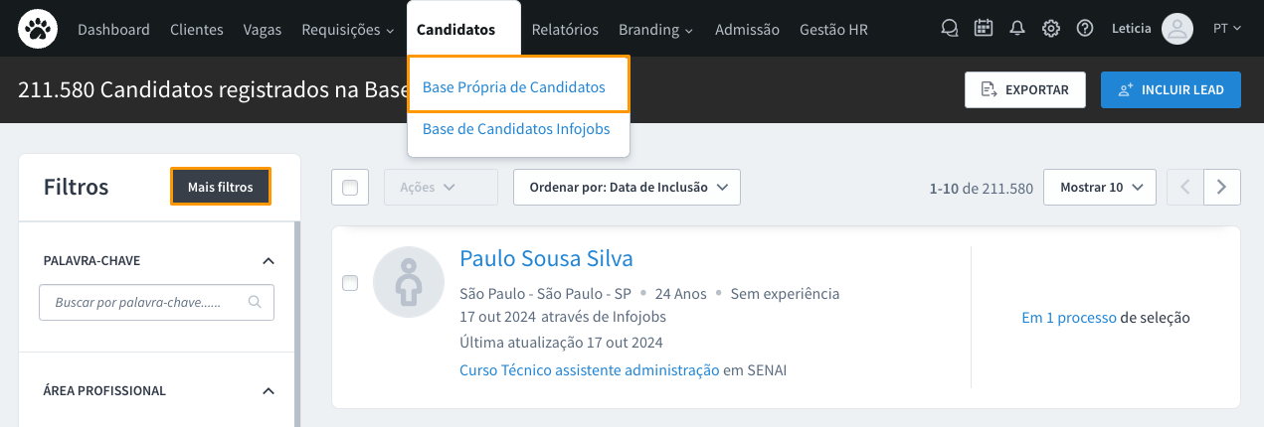Image resolution: width=1264 pixels, height=427 pixels.
Task: Open the Ordenar por sort dropdown
Action: pos(627,187)
